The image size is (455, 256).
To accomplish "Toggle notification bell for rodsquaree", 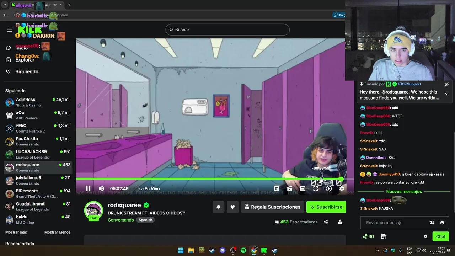I will (219, 207).
